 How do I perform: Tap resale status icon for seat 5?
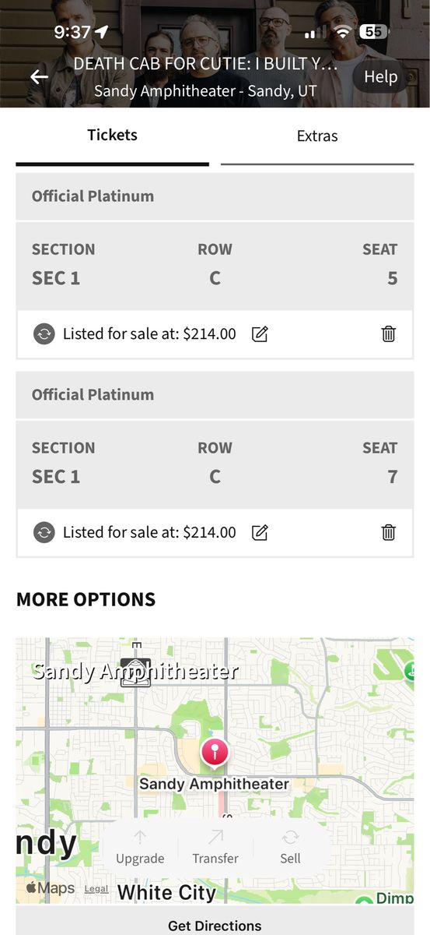tap(44, 334)
